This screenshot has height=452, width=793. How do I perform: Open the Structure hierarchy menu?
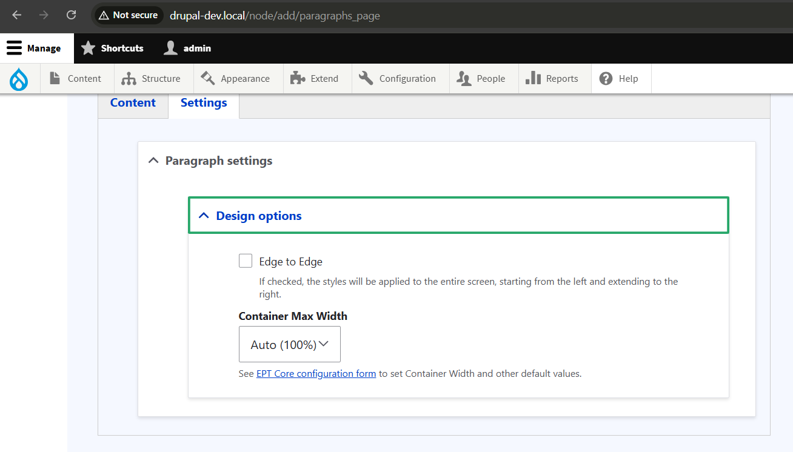click(x=153, y=79)
